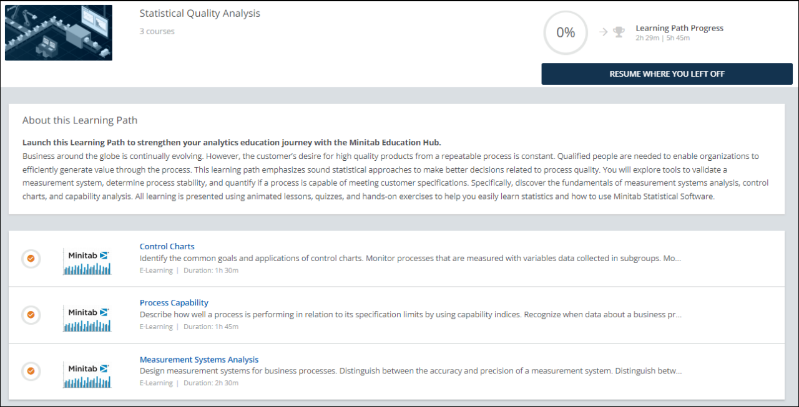Open the Measurement Systems Analysis course link
The image size is (799, 407).
pyautogui.click(x=199, y=360)
